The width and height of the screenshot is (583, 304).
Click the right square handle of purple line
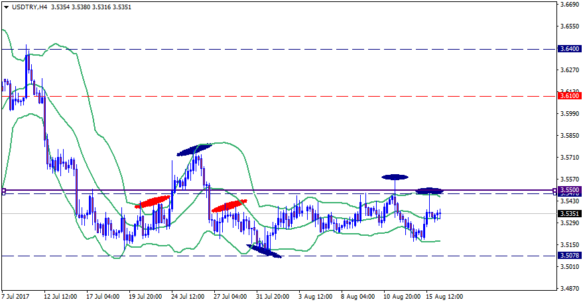click(x=554, y=191)
